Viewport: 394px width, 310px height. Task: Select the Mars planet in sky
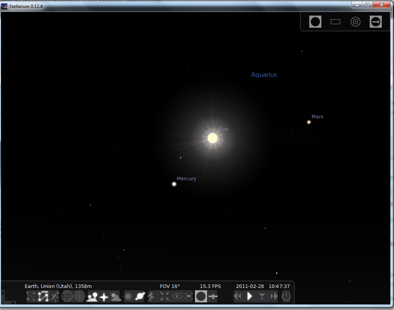pyautogui.click(x=309, y=122)
